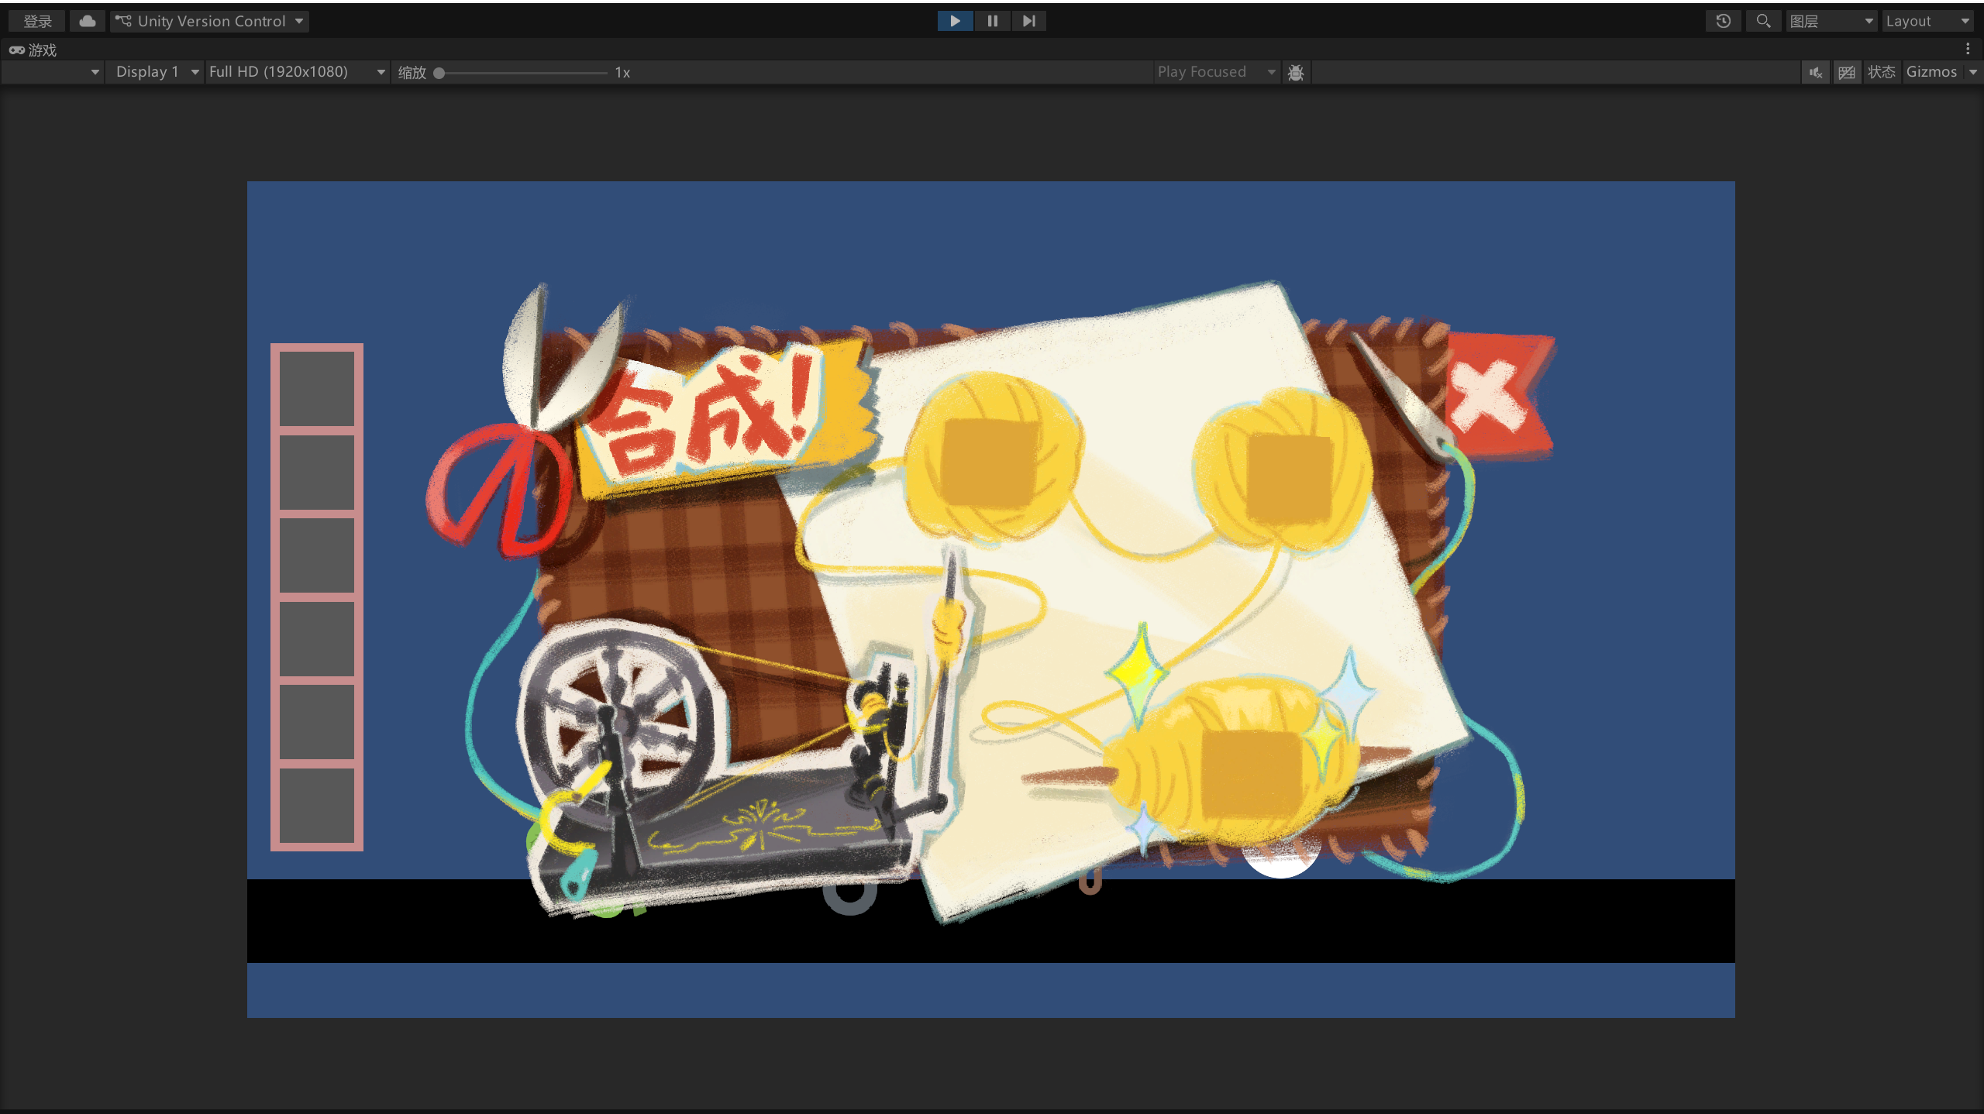The image size is (1984, 1114).
Task: Select the 游戏 Game tab
Action: [x=34, y=50]
